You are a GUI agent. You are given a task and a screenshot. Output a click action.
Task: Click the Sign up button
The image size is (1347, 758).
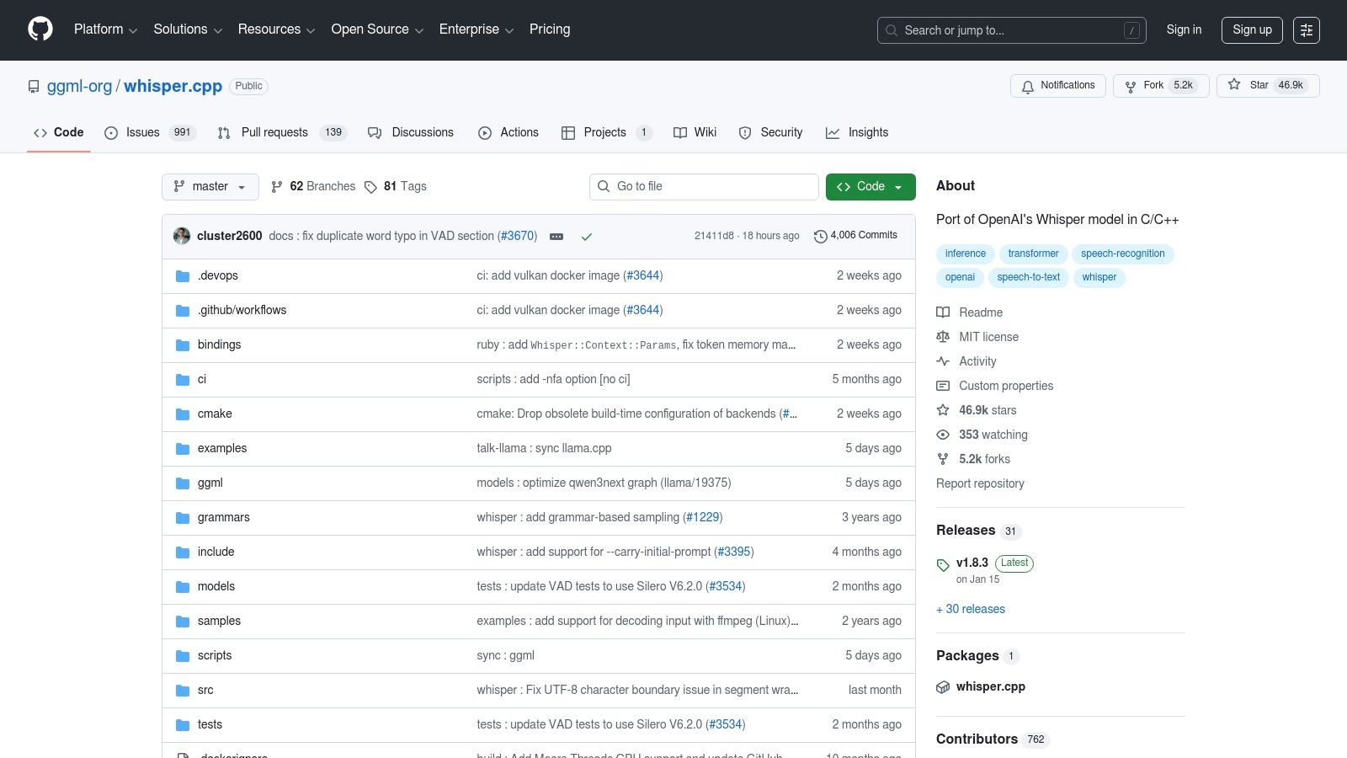click(x=1251, y=30)
